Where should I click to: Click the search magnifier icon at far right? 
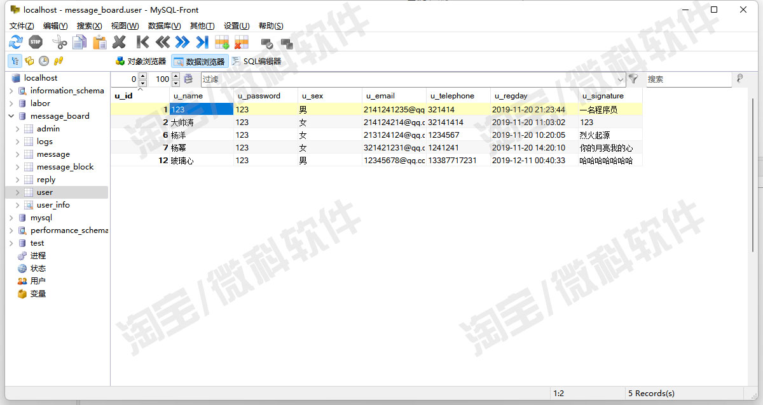739,79
